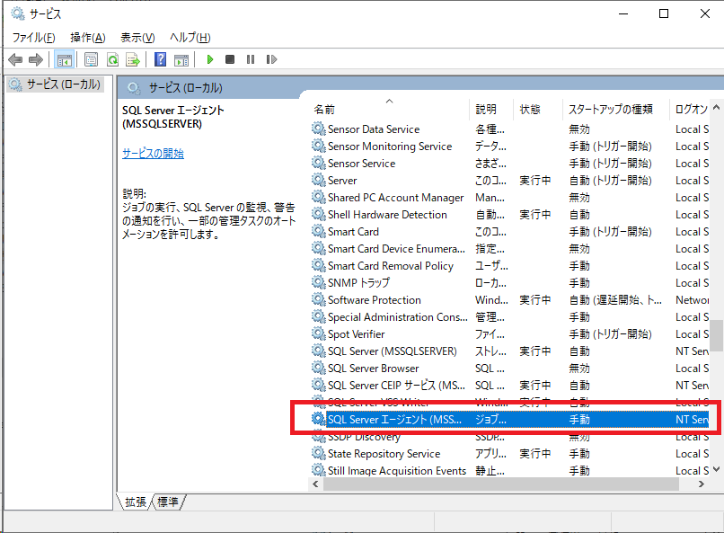The height and width of the screenshot is (533, 724).
Task: Open Properties via the toolbar icon
Action: [x=91, y=59]
